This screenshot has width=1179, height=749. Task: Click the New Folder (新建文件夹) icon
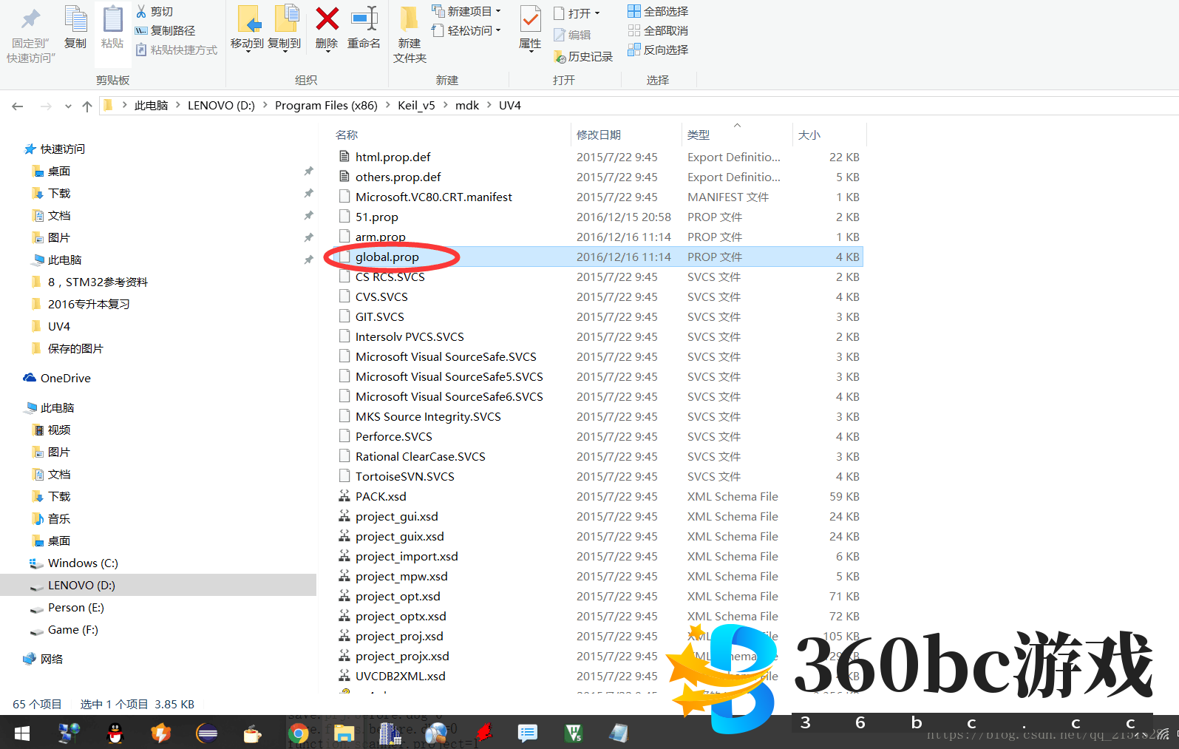(x=409, y=20)
